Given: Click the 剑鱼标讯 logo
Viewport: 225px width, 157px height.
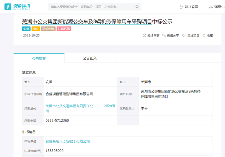Looking at the screenshot, I should (x=17, y=7).
